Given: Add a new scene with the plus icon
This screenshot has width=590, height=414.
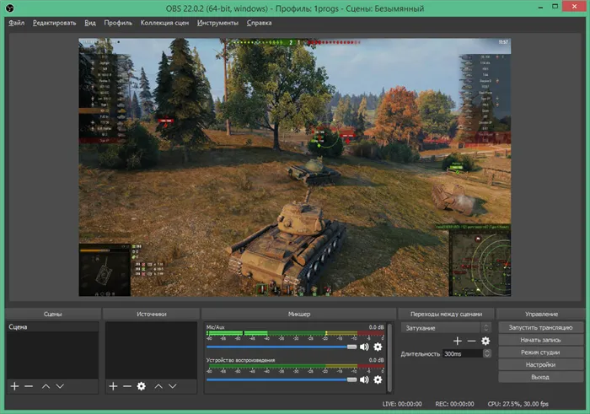Looking at the screenshot, I should click(14, 386).
